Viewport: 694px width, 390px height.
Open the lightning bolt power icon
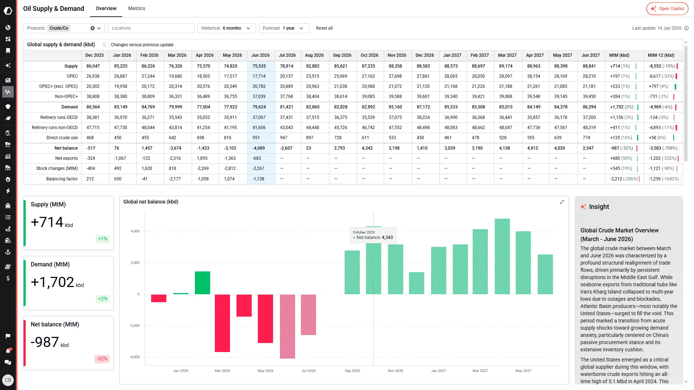[8, 191]
